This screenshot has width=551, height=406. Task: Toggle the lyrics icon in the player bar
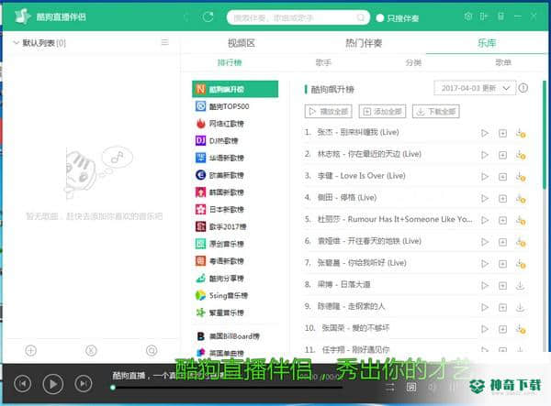point(411,387)
